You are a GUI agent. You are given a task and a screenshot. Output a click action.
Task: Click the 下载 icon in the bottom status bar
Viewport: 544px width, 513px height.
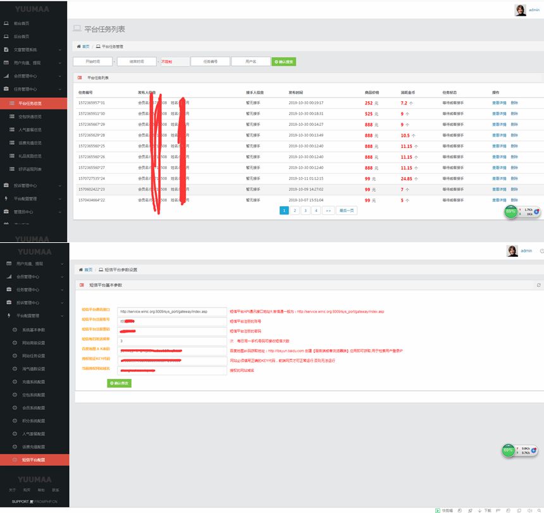point(479,509)
